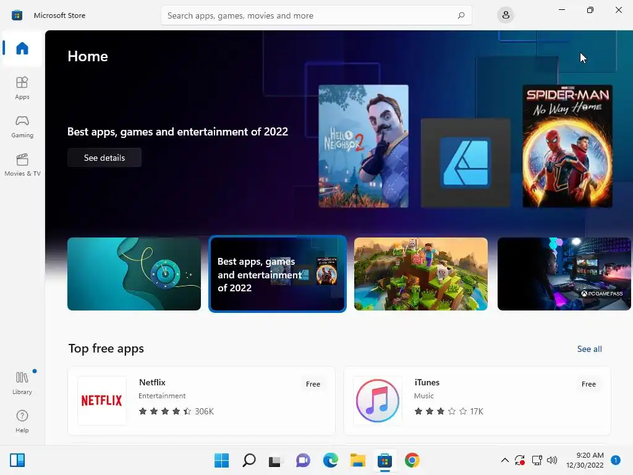633x475 pixels.
Task: Click the Free button on the iTunes card
Action: point(588,384)
